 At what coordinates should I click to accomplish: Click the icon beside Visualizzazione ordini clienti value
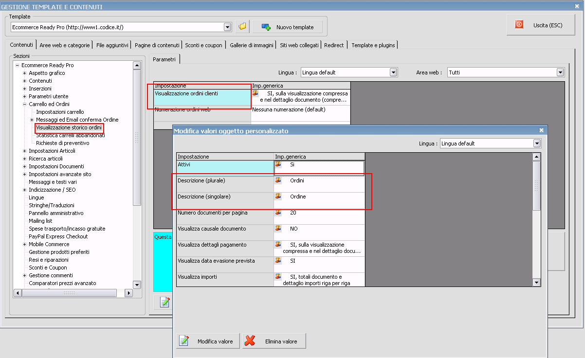256,93
